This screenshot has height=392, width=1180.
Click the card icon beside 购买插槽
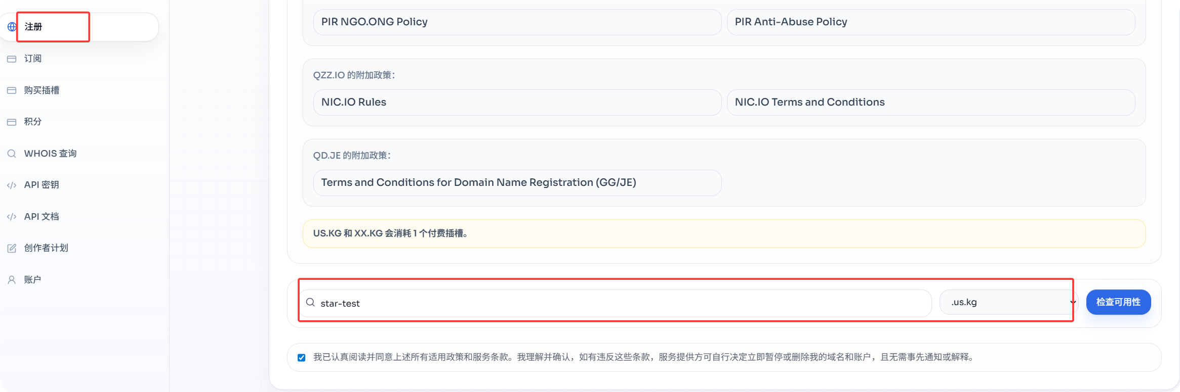point(12,90)
